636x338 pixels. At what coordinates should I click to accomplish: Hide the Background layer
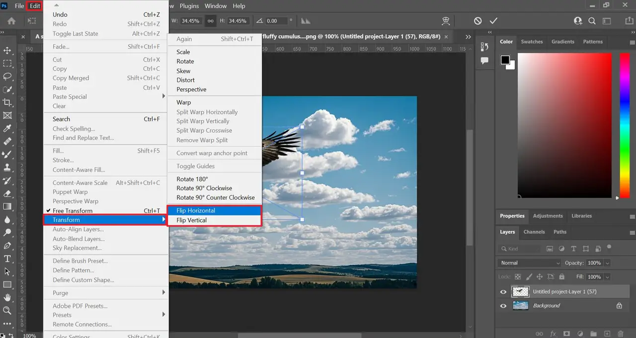[503, 306]
